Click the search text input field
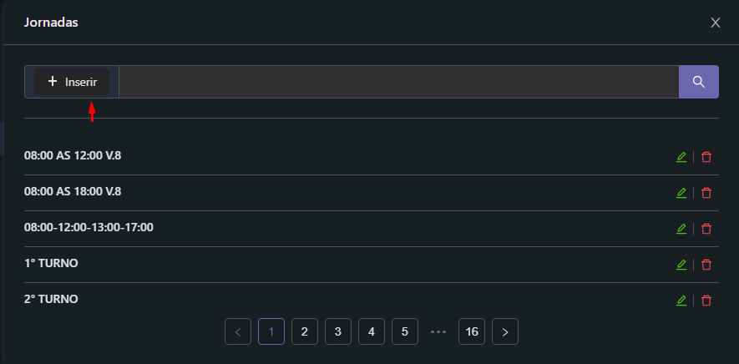 click(398, 82)
